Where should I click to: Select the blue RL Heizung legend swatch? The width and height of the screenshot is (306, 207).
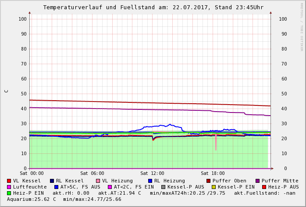(150, 181)
